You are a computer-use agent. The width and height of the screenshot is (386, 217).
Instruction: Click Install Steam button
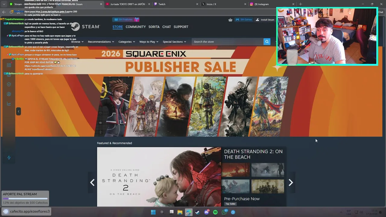pyautogui.click(x=265, y=20)
